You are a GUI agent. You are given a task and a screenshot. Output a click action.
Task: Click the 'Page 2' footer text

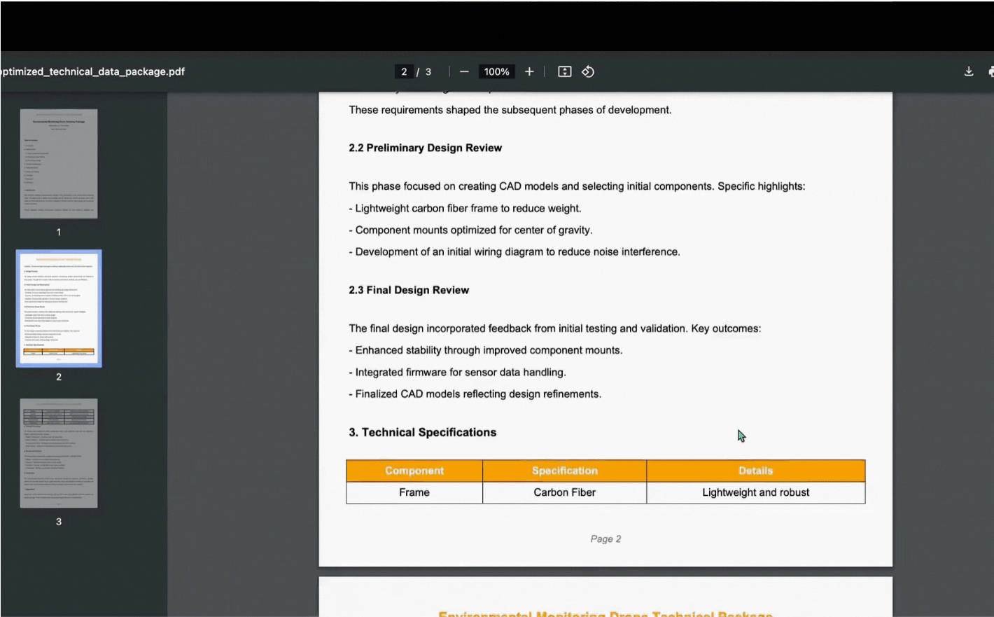point(605,539)
